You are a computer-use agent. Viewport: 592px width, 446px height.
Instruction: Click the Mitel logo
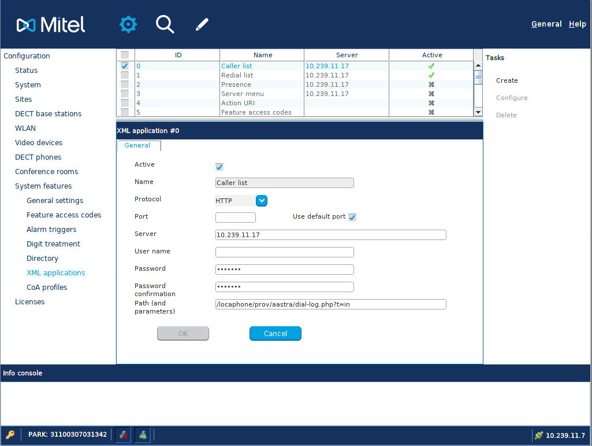point(51,24)
